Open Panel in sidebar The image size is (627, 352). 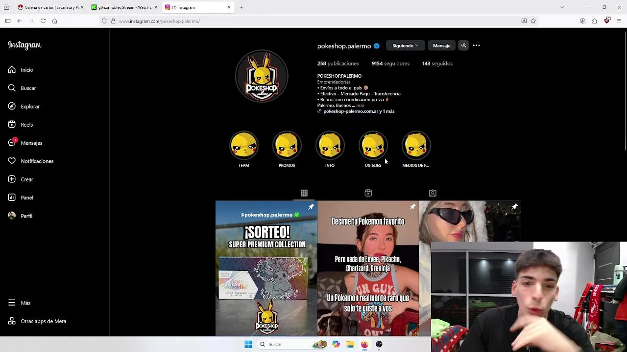click(x=21, y=198)
